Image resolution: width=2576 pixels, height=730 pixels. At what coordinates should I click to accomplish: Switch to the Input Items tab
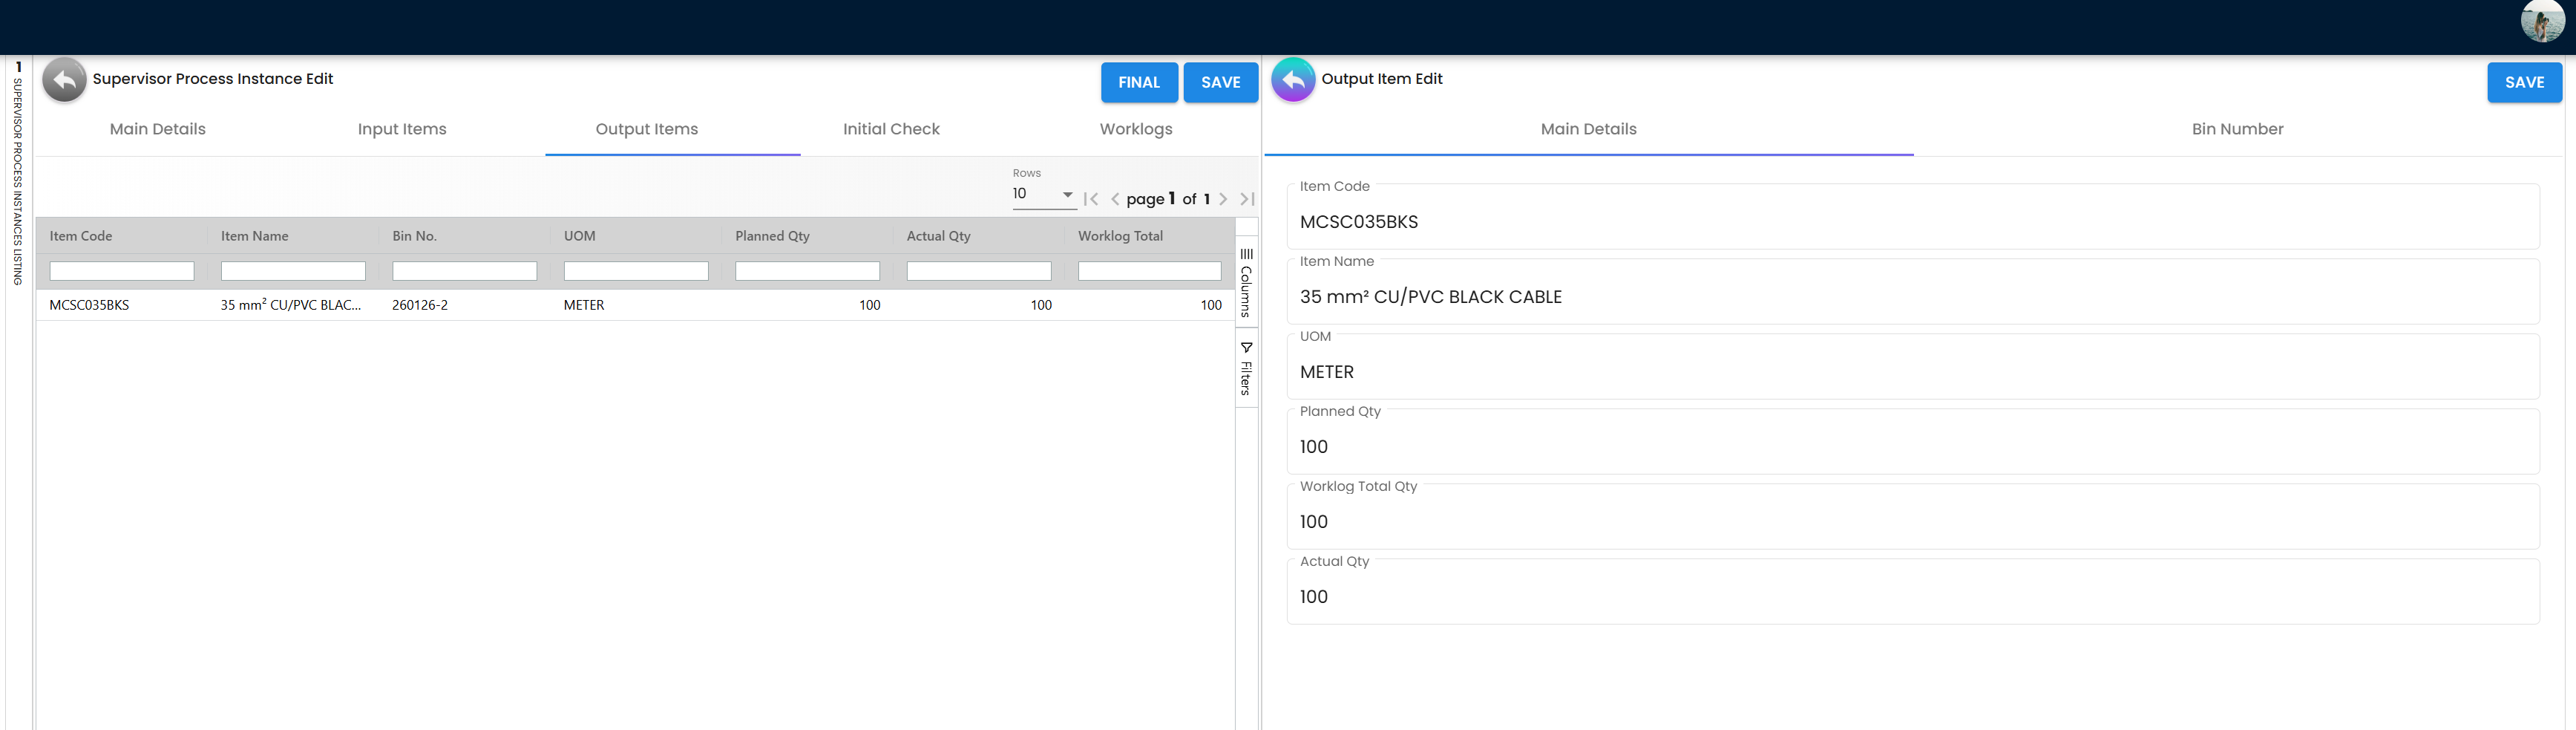[x=402, y=129]
